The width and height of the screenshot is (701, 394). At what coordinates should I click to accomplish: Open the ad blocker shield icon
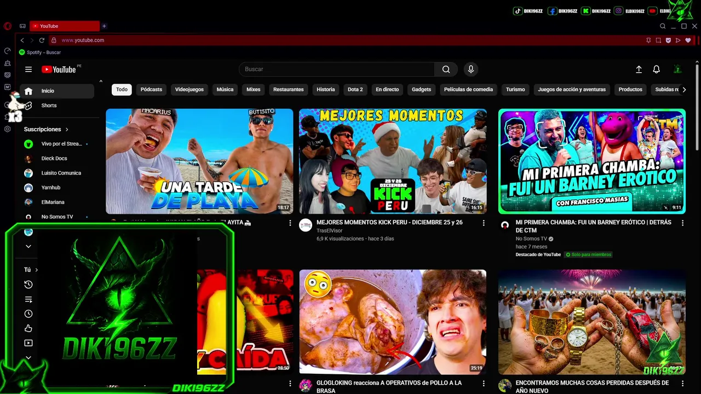coord(668,40)
